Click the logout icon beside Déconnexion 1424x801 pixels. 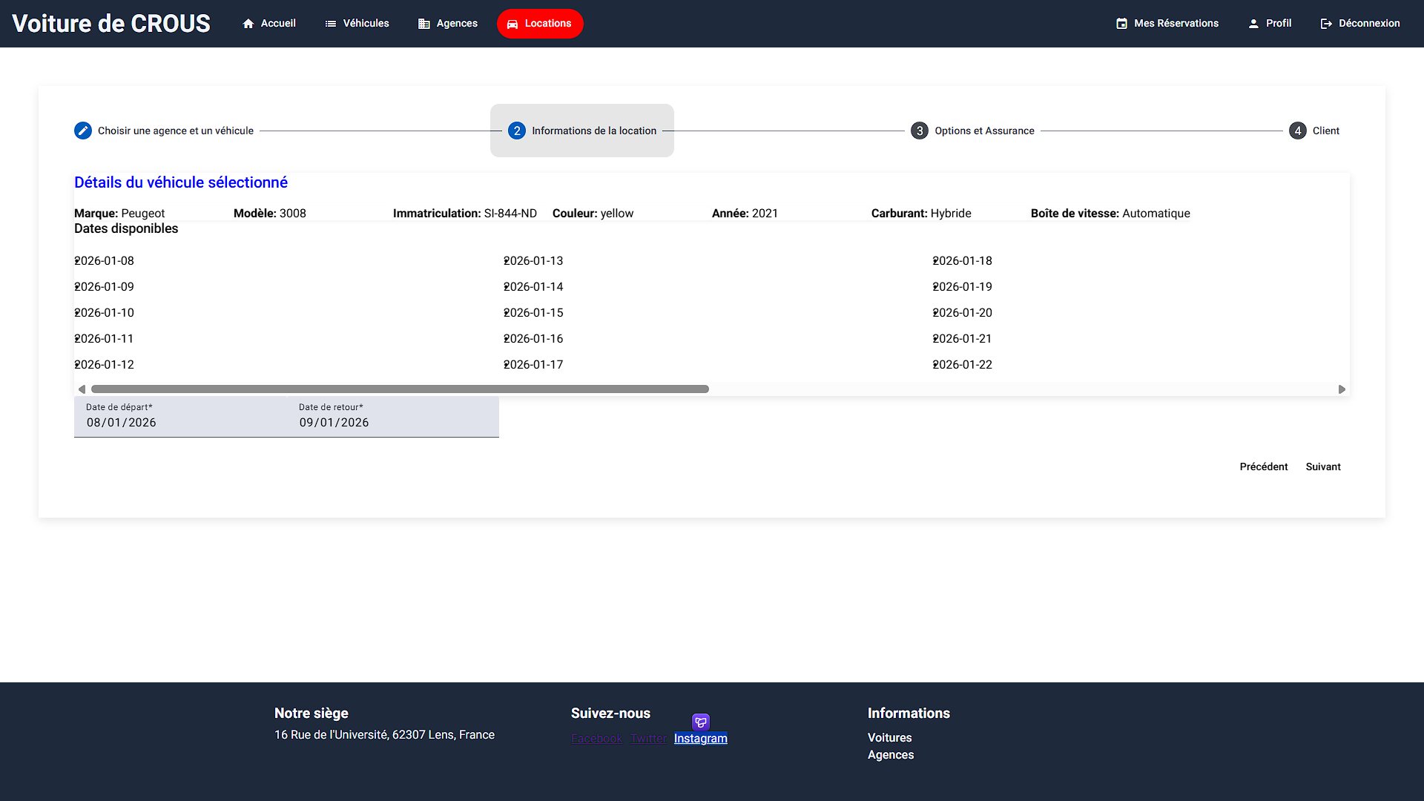(1326, 24)
